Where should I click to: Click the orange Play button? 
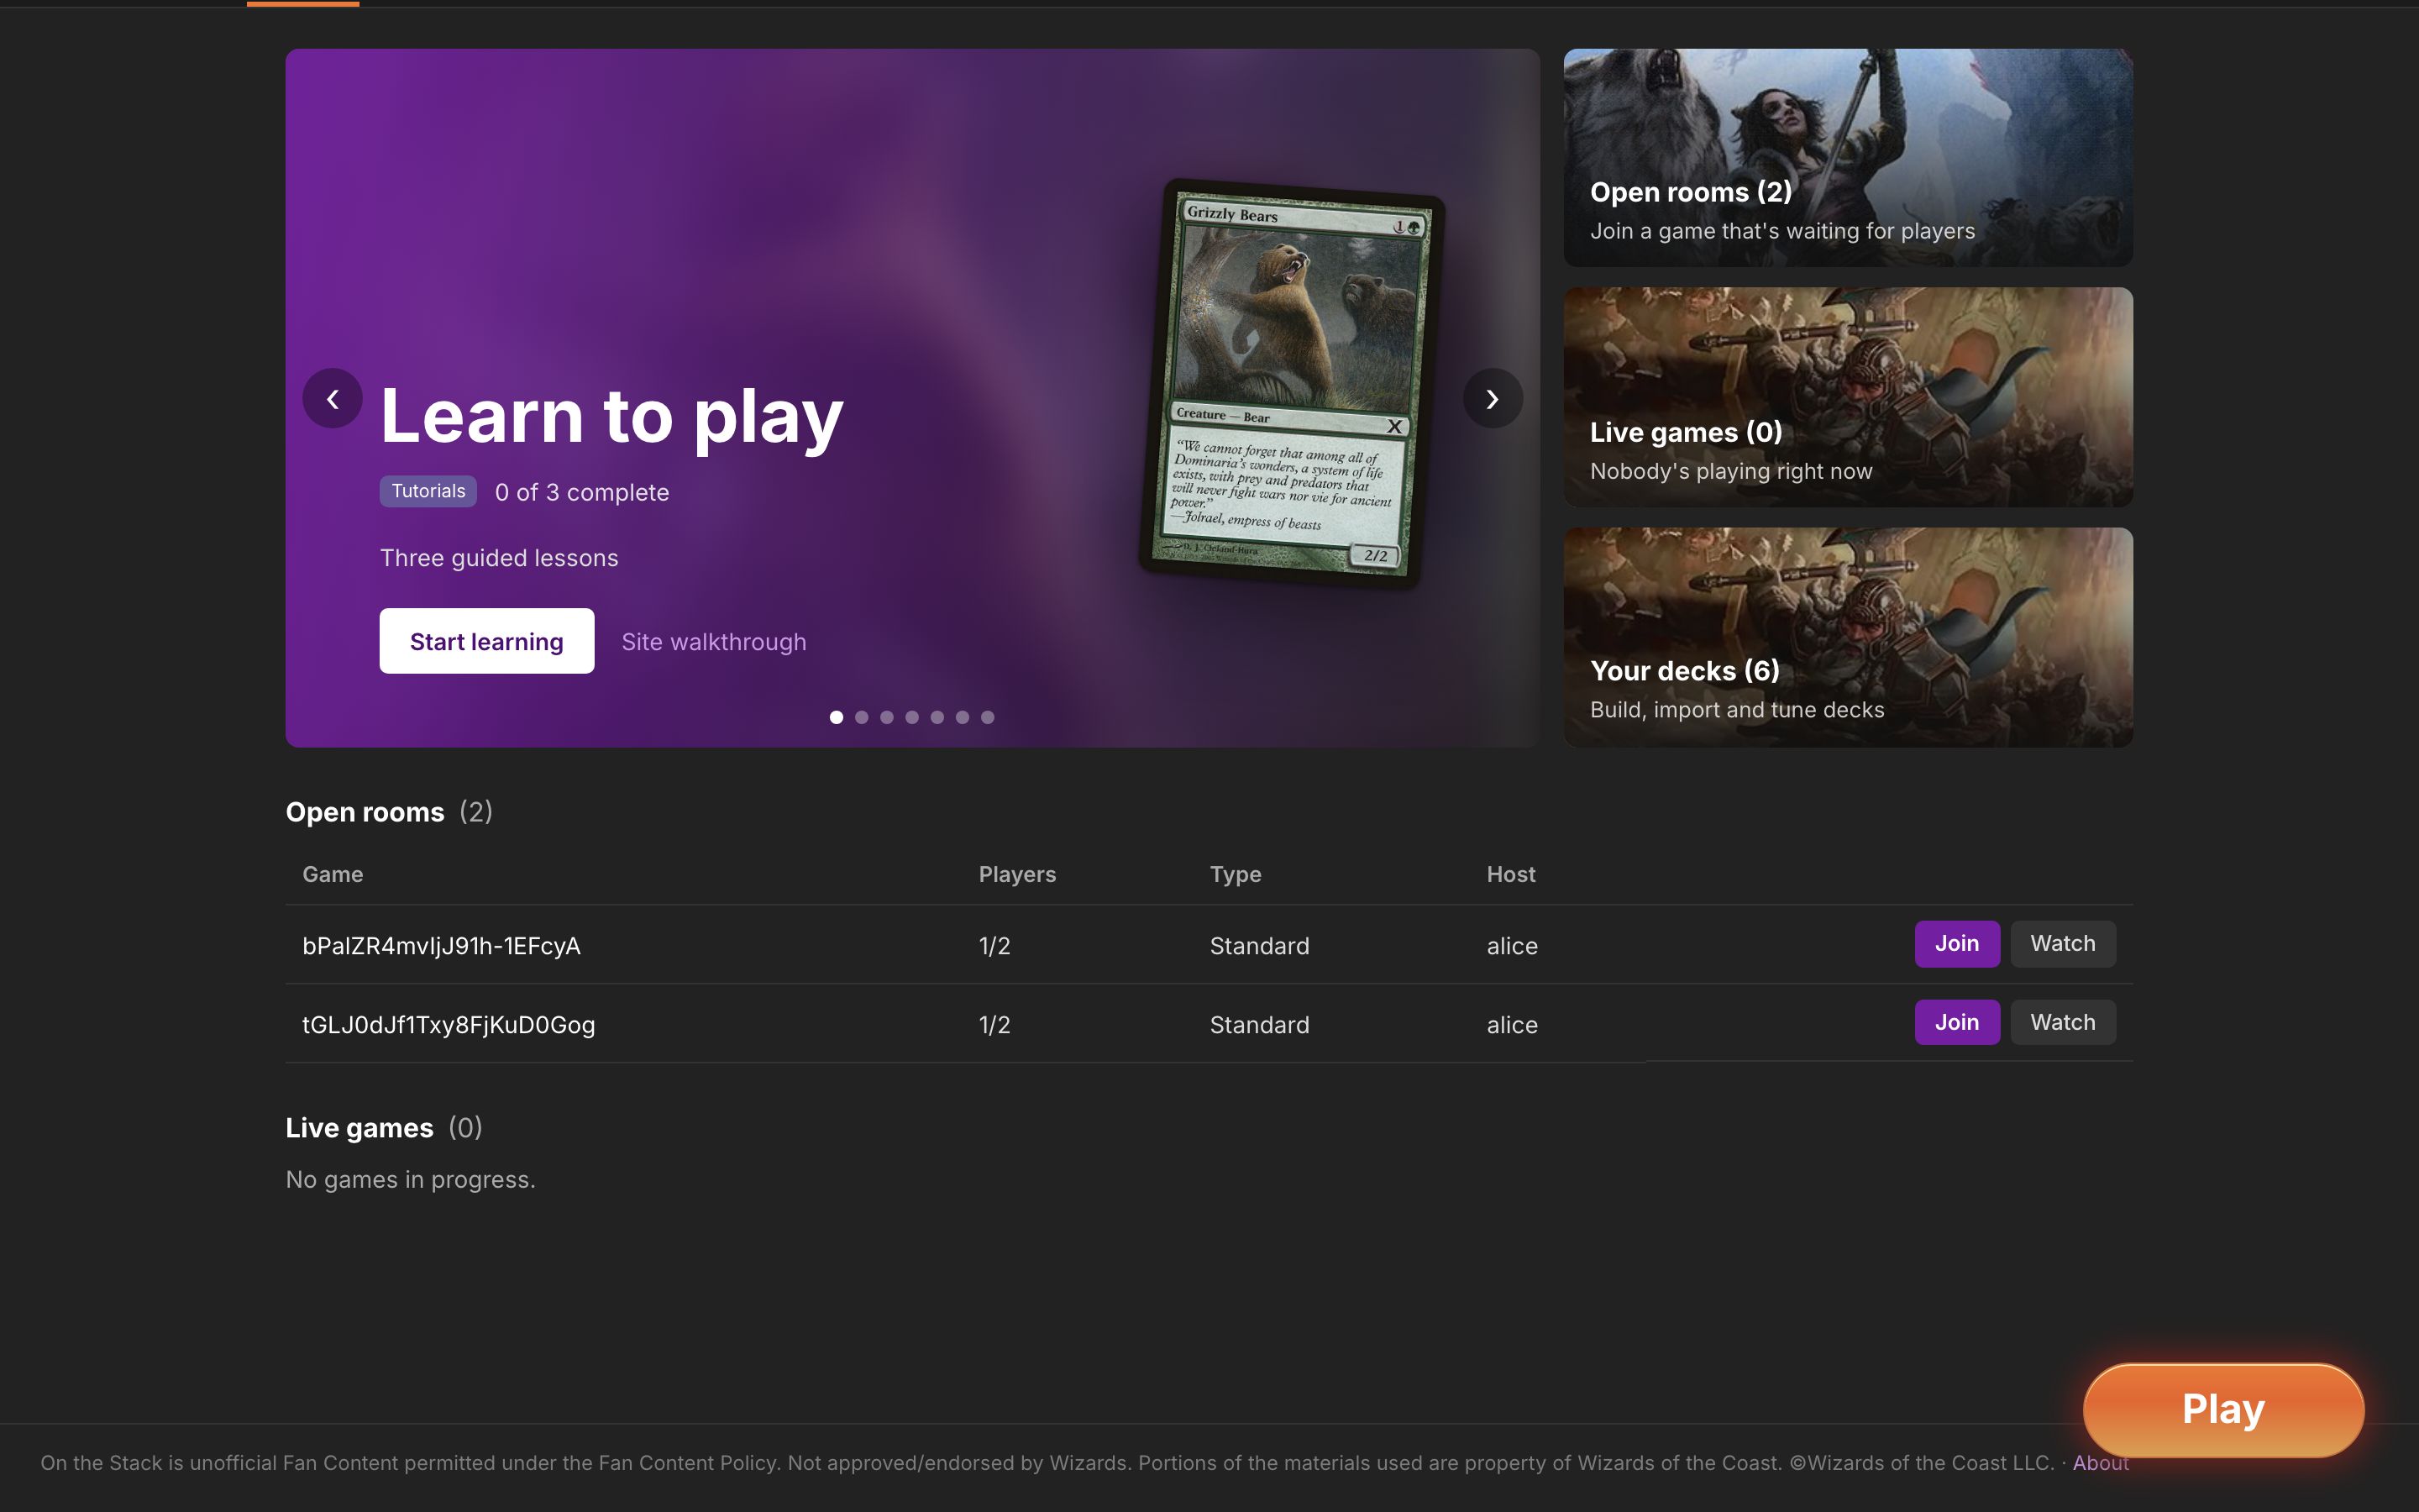tap(2223, 1409)
